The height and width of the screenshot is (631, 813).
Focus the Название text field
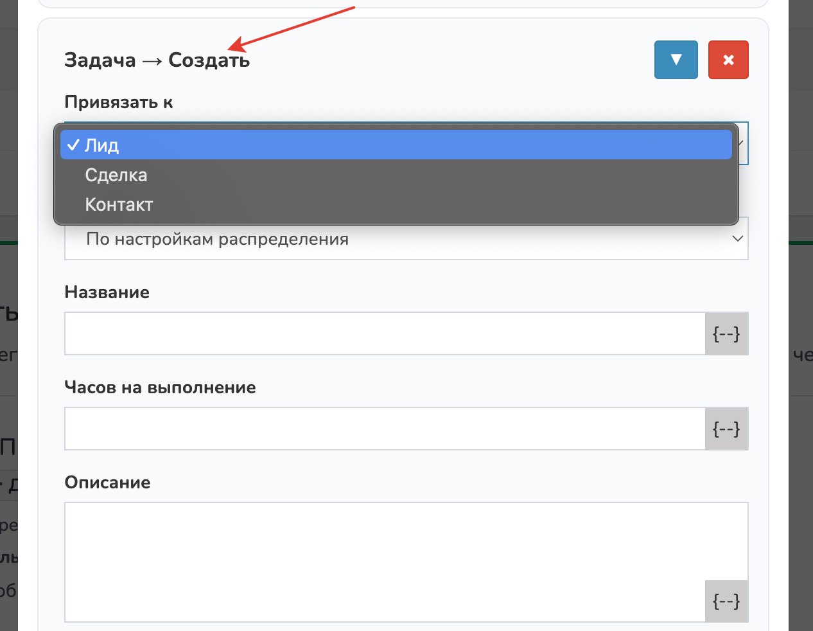[385, 333]
